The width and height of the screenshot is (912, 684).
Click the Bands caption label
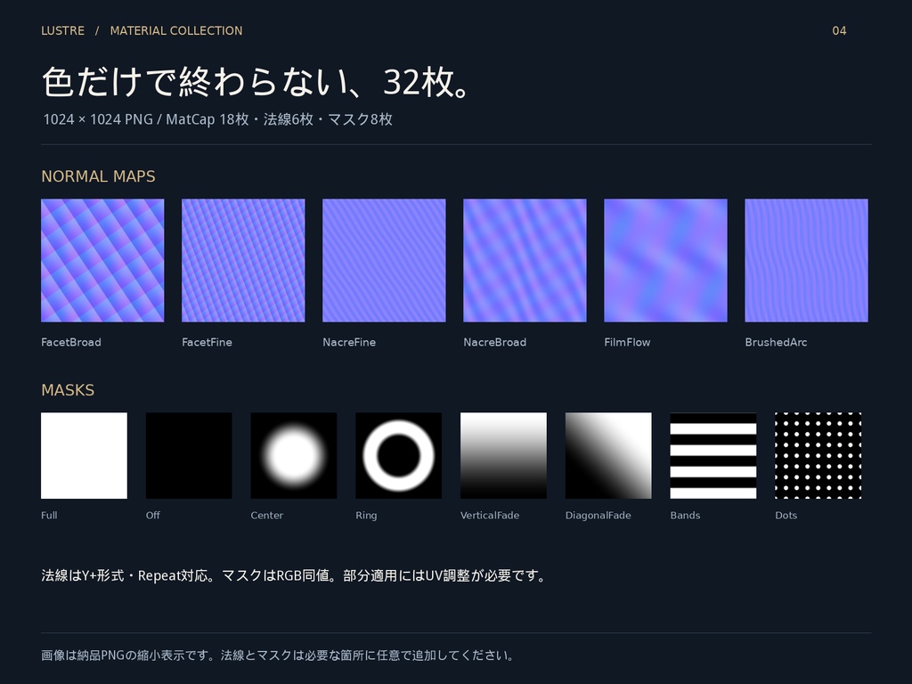coord(685,516)
